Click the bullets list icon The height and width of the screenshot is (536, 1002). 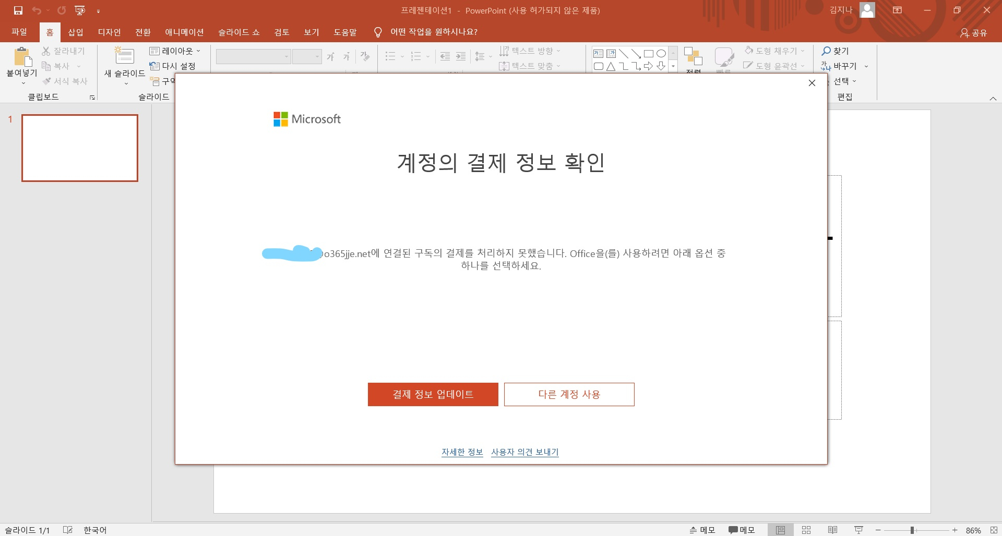pyautogui.click(x=390, y=56)
